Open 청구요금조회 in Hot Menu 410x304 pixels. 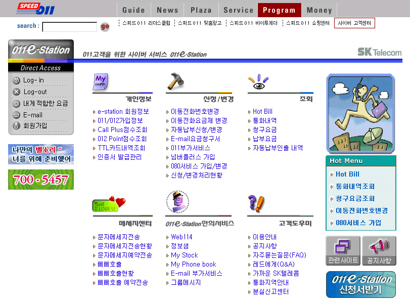coord(355,199)
